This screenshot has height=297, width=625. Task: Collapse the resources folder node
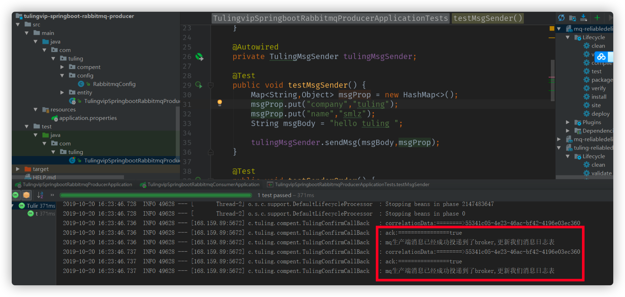36,109
